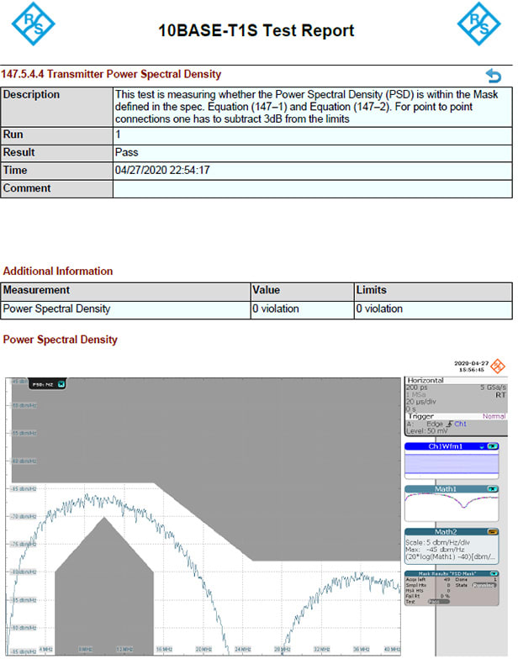
Task: Click the Time value 04/27/2020 22:54:17
Action: tap(162, 170)
